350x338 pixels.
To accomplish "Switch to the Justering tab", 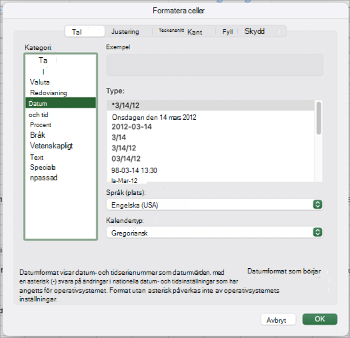I will click(x=125, y=31).
